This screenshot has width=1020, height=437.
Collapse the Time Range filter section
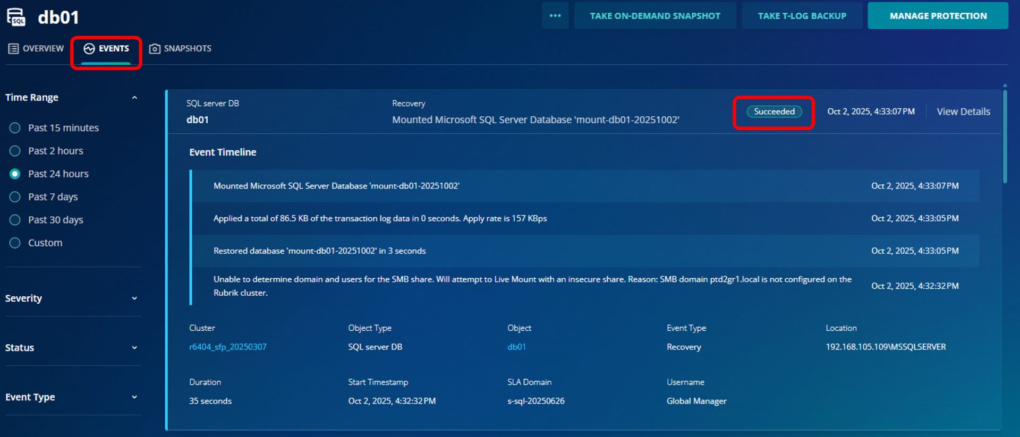point(134,98)
